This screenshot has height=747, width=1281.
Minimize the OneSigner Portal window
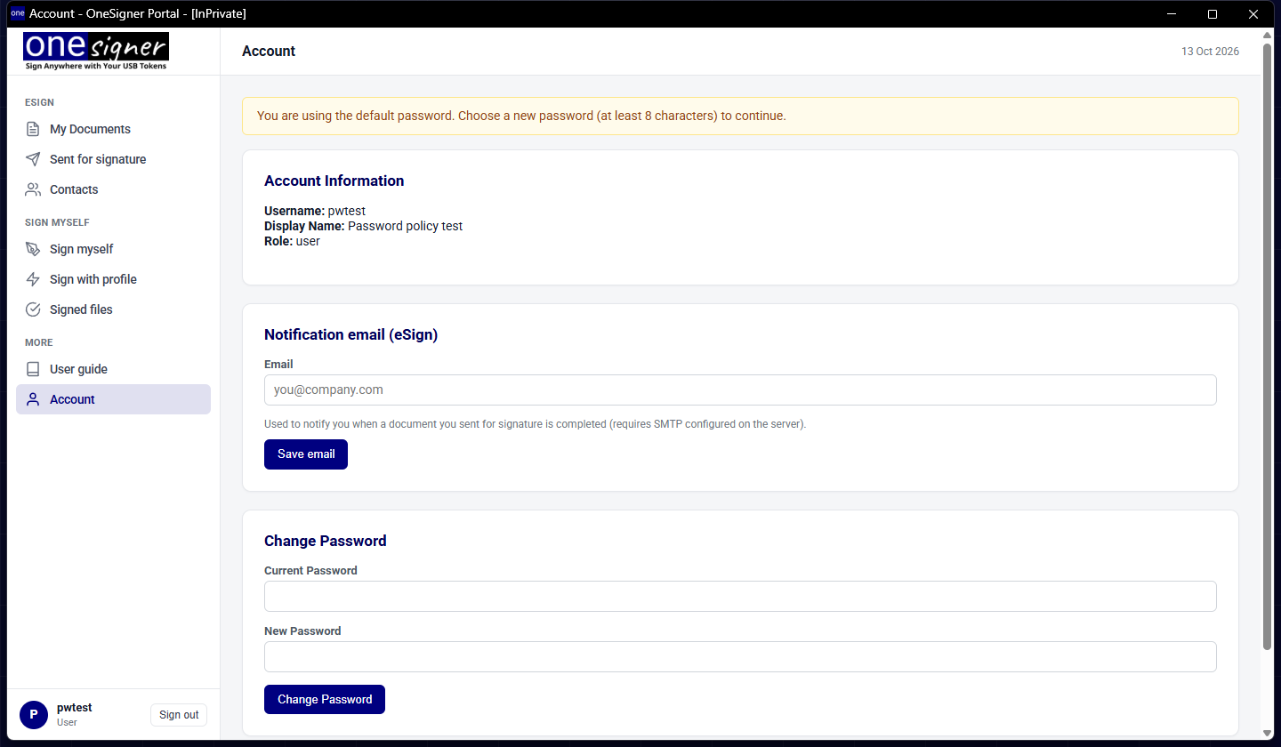pos(1172,13)
